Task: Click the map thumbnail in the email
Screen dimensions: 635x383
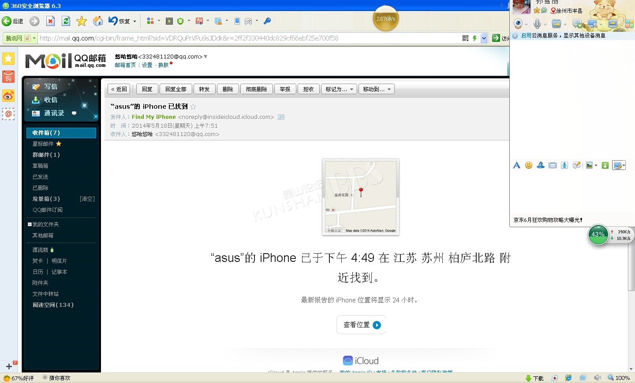Action: coord(361,197)
